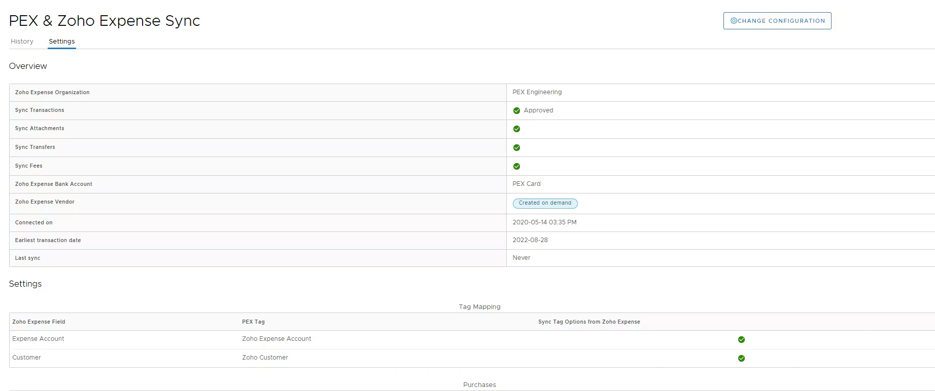This screenshot has height=391, width=935.
Task: Click the 'Expense Account' field cell
Action: (x=38, y=339)
